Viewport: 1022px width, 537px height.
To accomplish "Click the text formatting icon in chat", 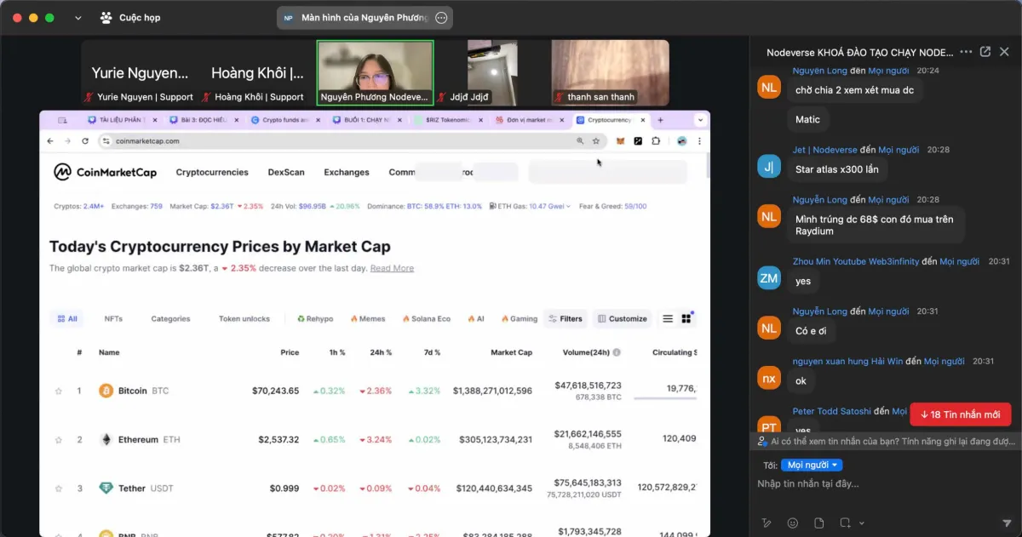I will [766, 523].
